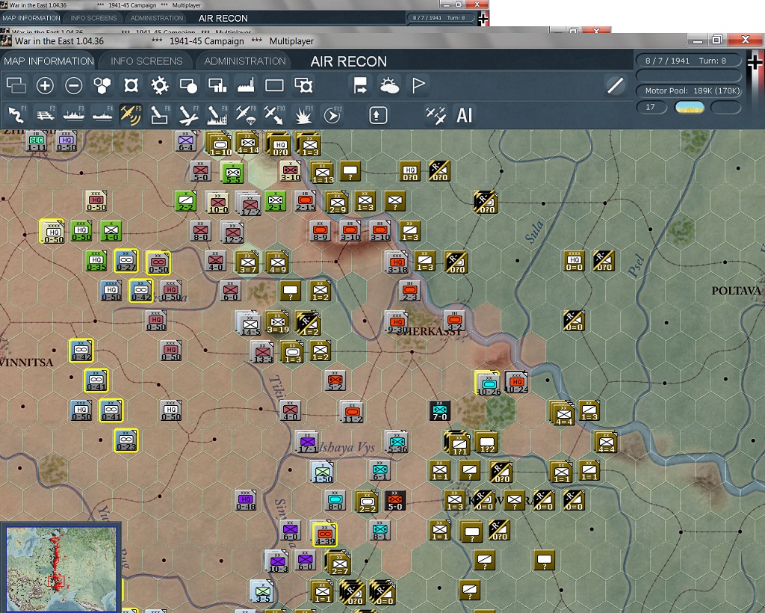Select the purple 17-1 infantry unit

tap(307, 442)
